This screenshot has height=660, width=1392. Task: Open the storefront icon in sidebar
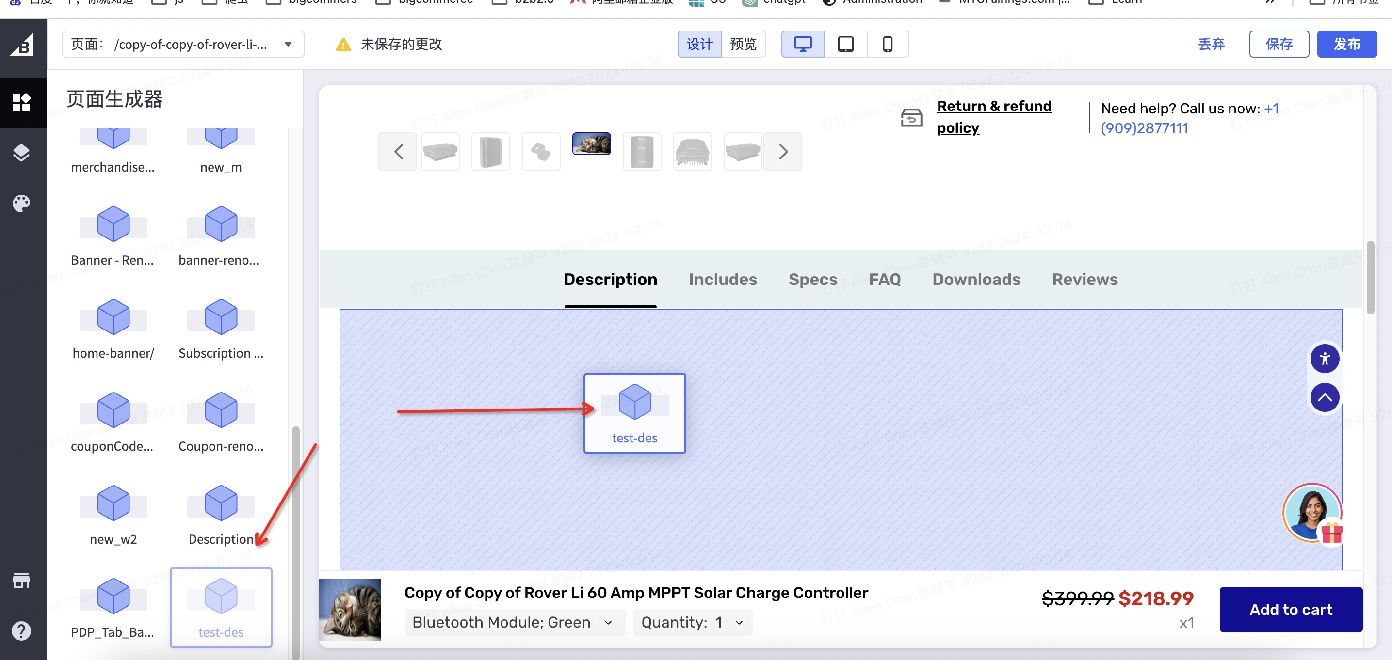tap(22, 581)
